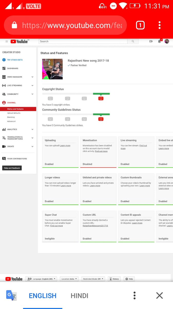Image resolution: width=173 pixels, height=309 pixels.
Task: Select Advanced menu item
Action: coord(11,121)
